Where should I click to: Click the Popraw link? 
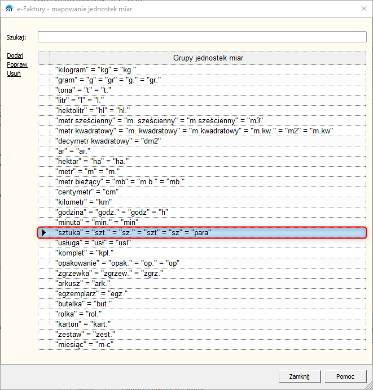pyautogui.click(x=17, y=65)
